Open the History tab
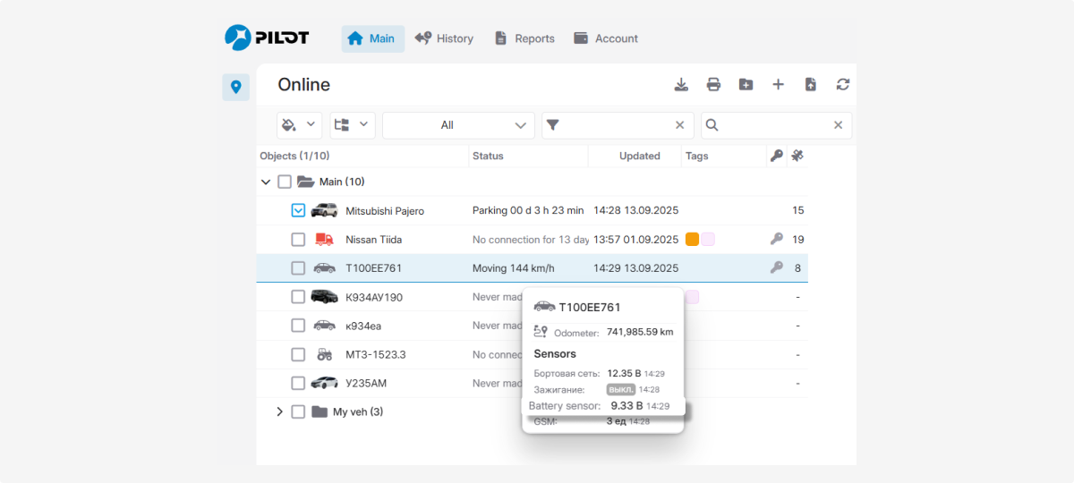The image size is (1074, 483). pyautogui.click(x=444, y=38)
